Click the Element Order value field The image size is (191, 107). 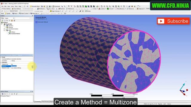tap(22, 68)
